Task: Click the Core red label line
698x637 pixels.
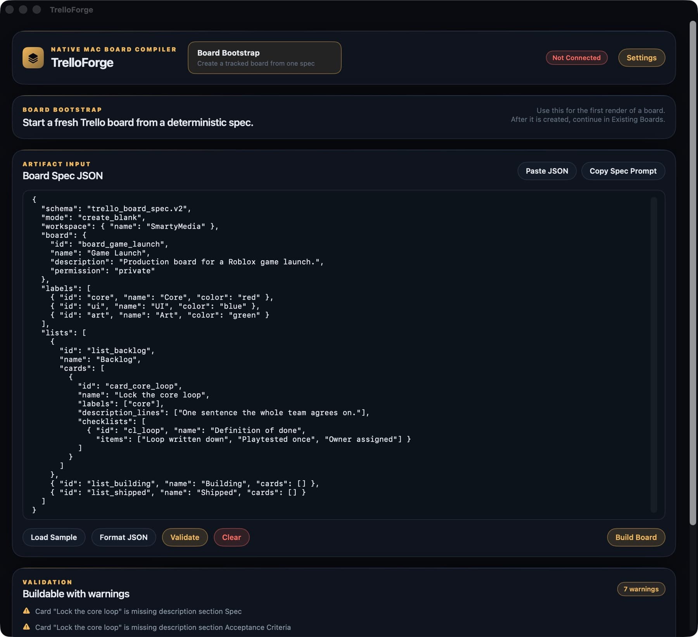Action: click(162, 297)
